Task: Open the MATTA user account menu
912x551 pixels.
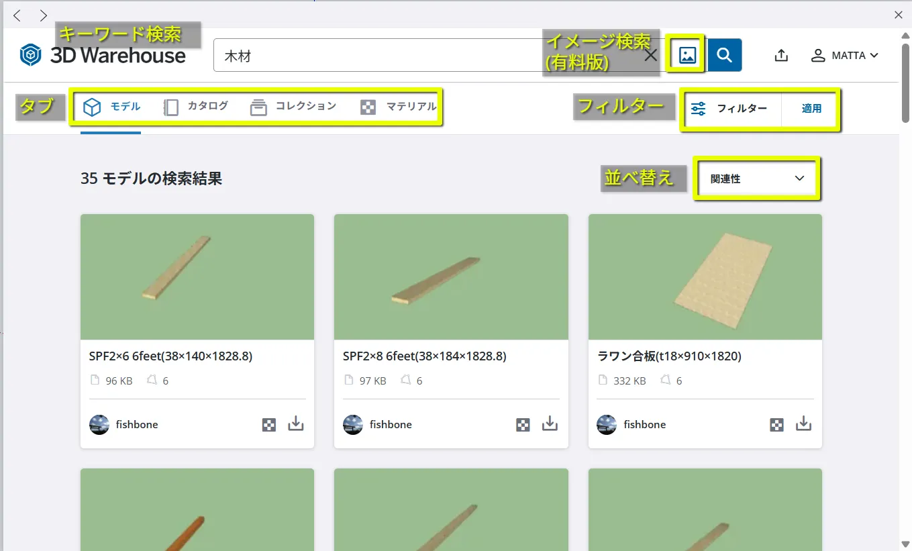Action: [x=844, y=56]
